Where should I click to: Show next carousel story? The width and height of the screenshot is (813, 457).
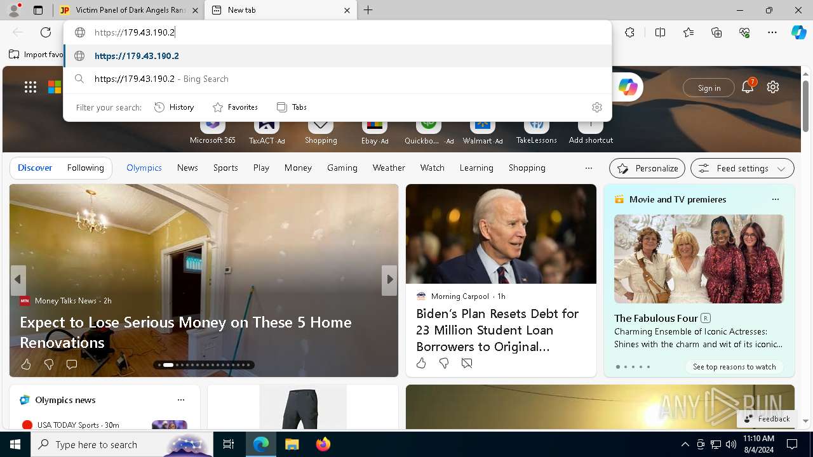click(x=389, y=279)
